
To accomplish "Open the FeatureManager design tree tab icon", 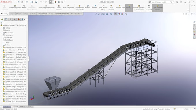I will [2, 20].
